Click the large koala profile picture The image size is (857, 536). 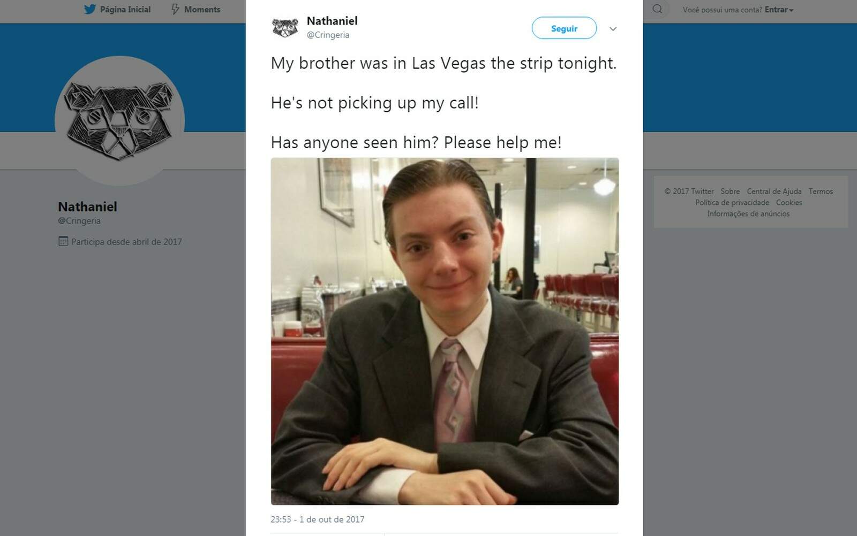point(119,121)
